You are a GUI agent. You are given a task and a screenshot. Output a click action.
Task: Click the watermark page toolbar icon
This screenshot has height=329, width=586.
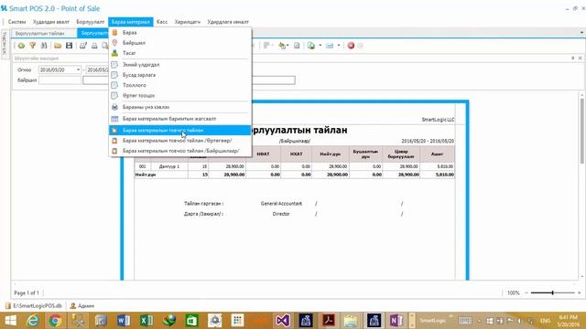(297, 46)
